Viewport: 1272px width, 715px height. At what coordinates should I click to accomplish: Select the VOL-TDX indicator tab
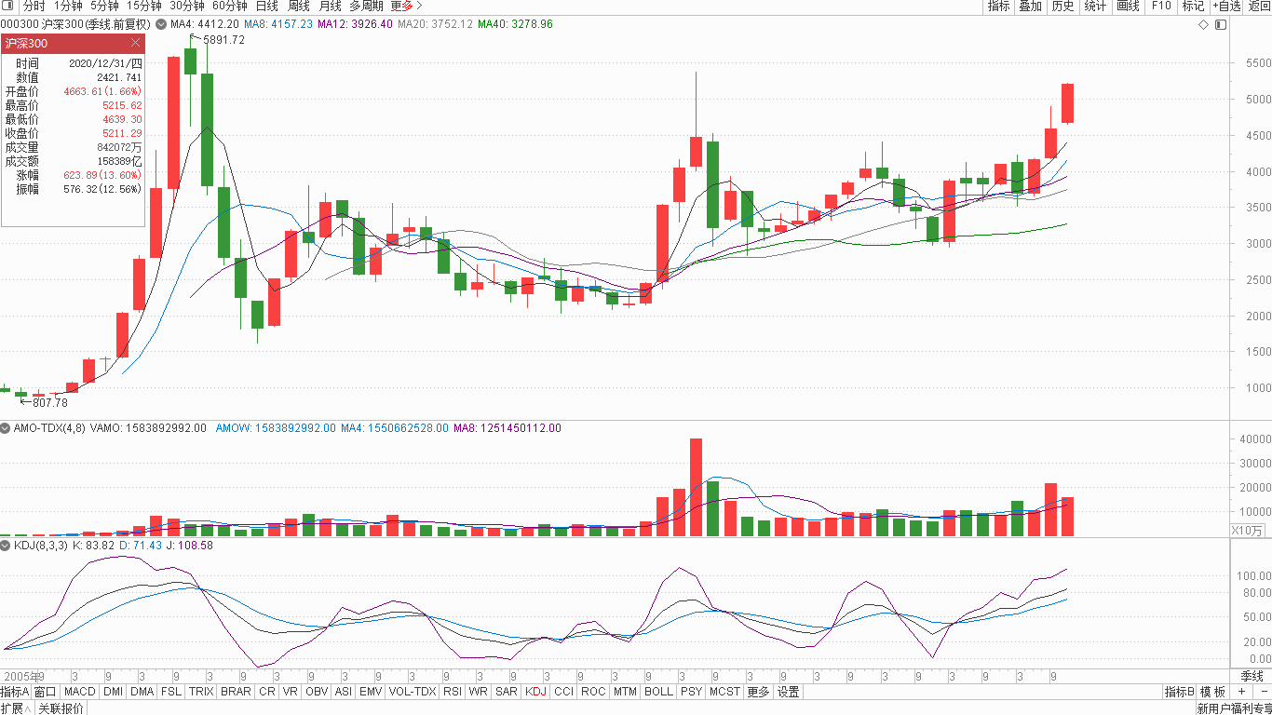click(413, 692)
